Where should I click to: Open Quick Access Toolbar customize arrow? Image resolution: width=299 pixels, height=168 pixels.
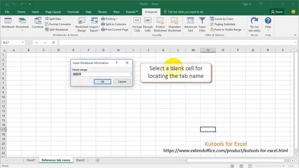tap(30, 4)
